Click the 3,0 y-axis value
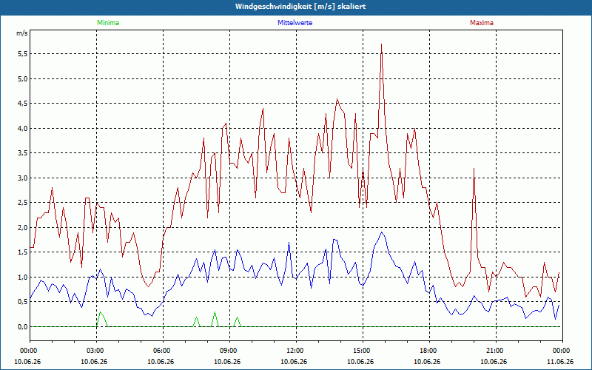This screenshot has width=592, height=370. (23, 178)
